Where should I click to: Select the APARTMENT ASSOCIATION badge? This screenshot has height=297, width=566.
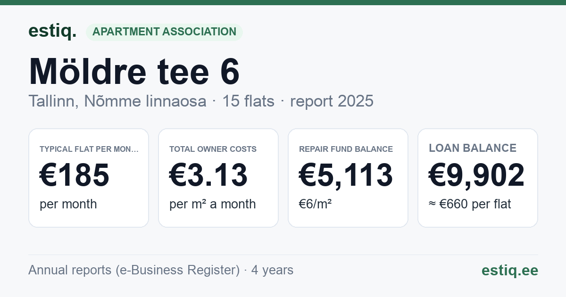164,32
